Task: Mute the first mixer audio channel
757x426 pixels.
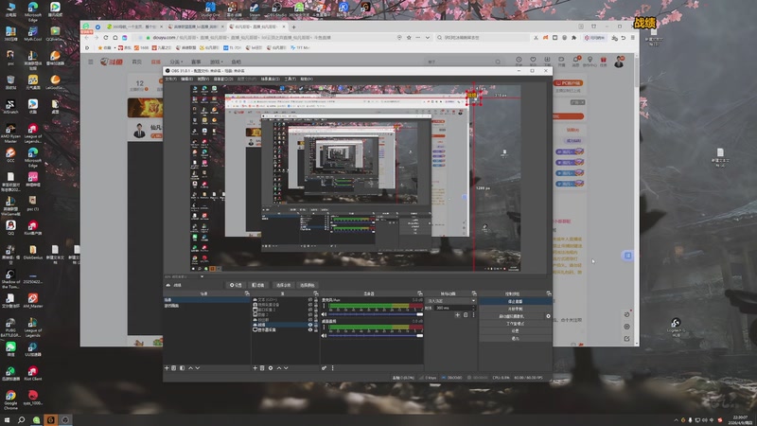Action: 324,314
